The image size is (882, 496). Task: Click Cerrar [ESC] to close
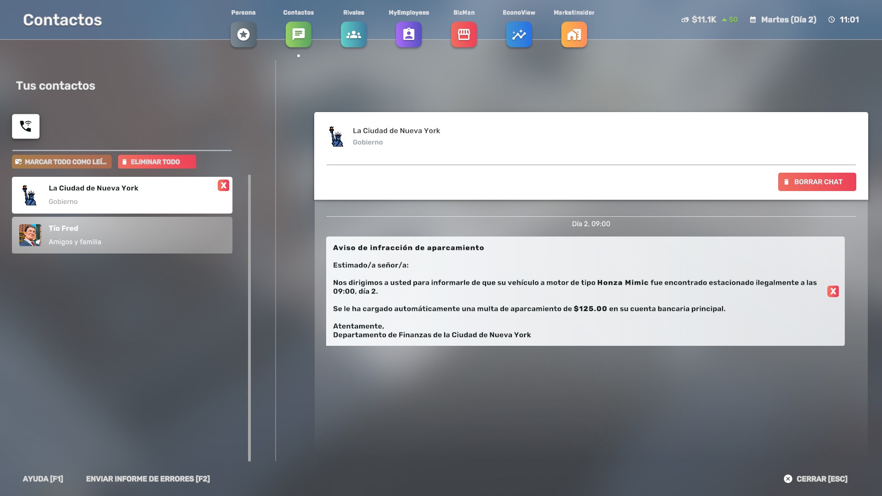coord(816,479)
